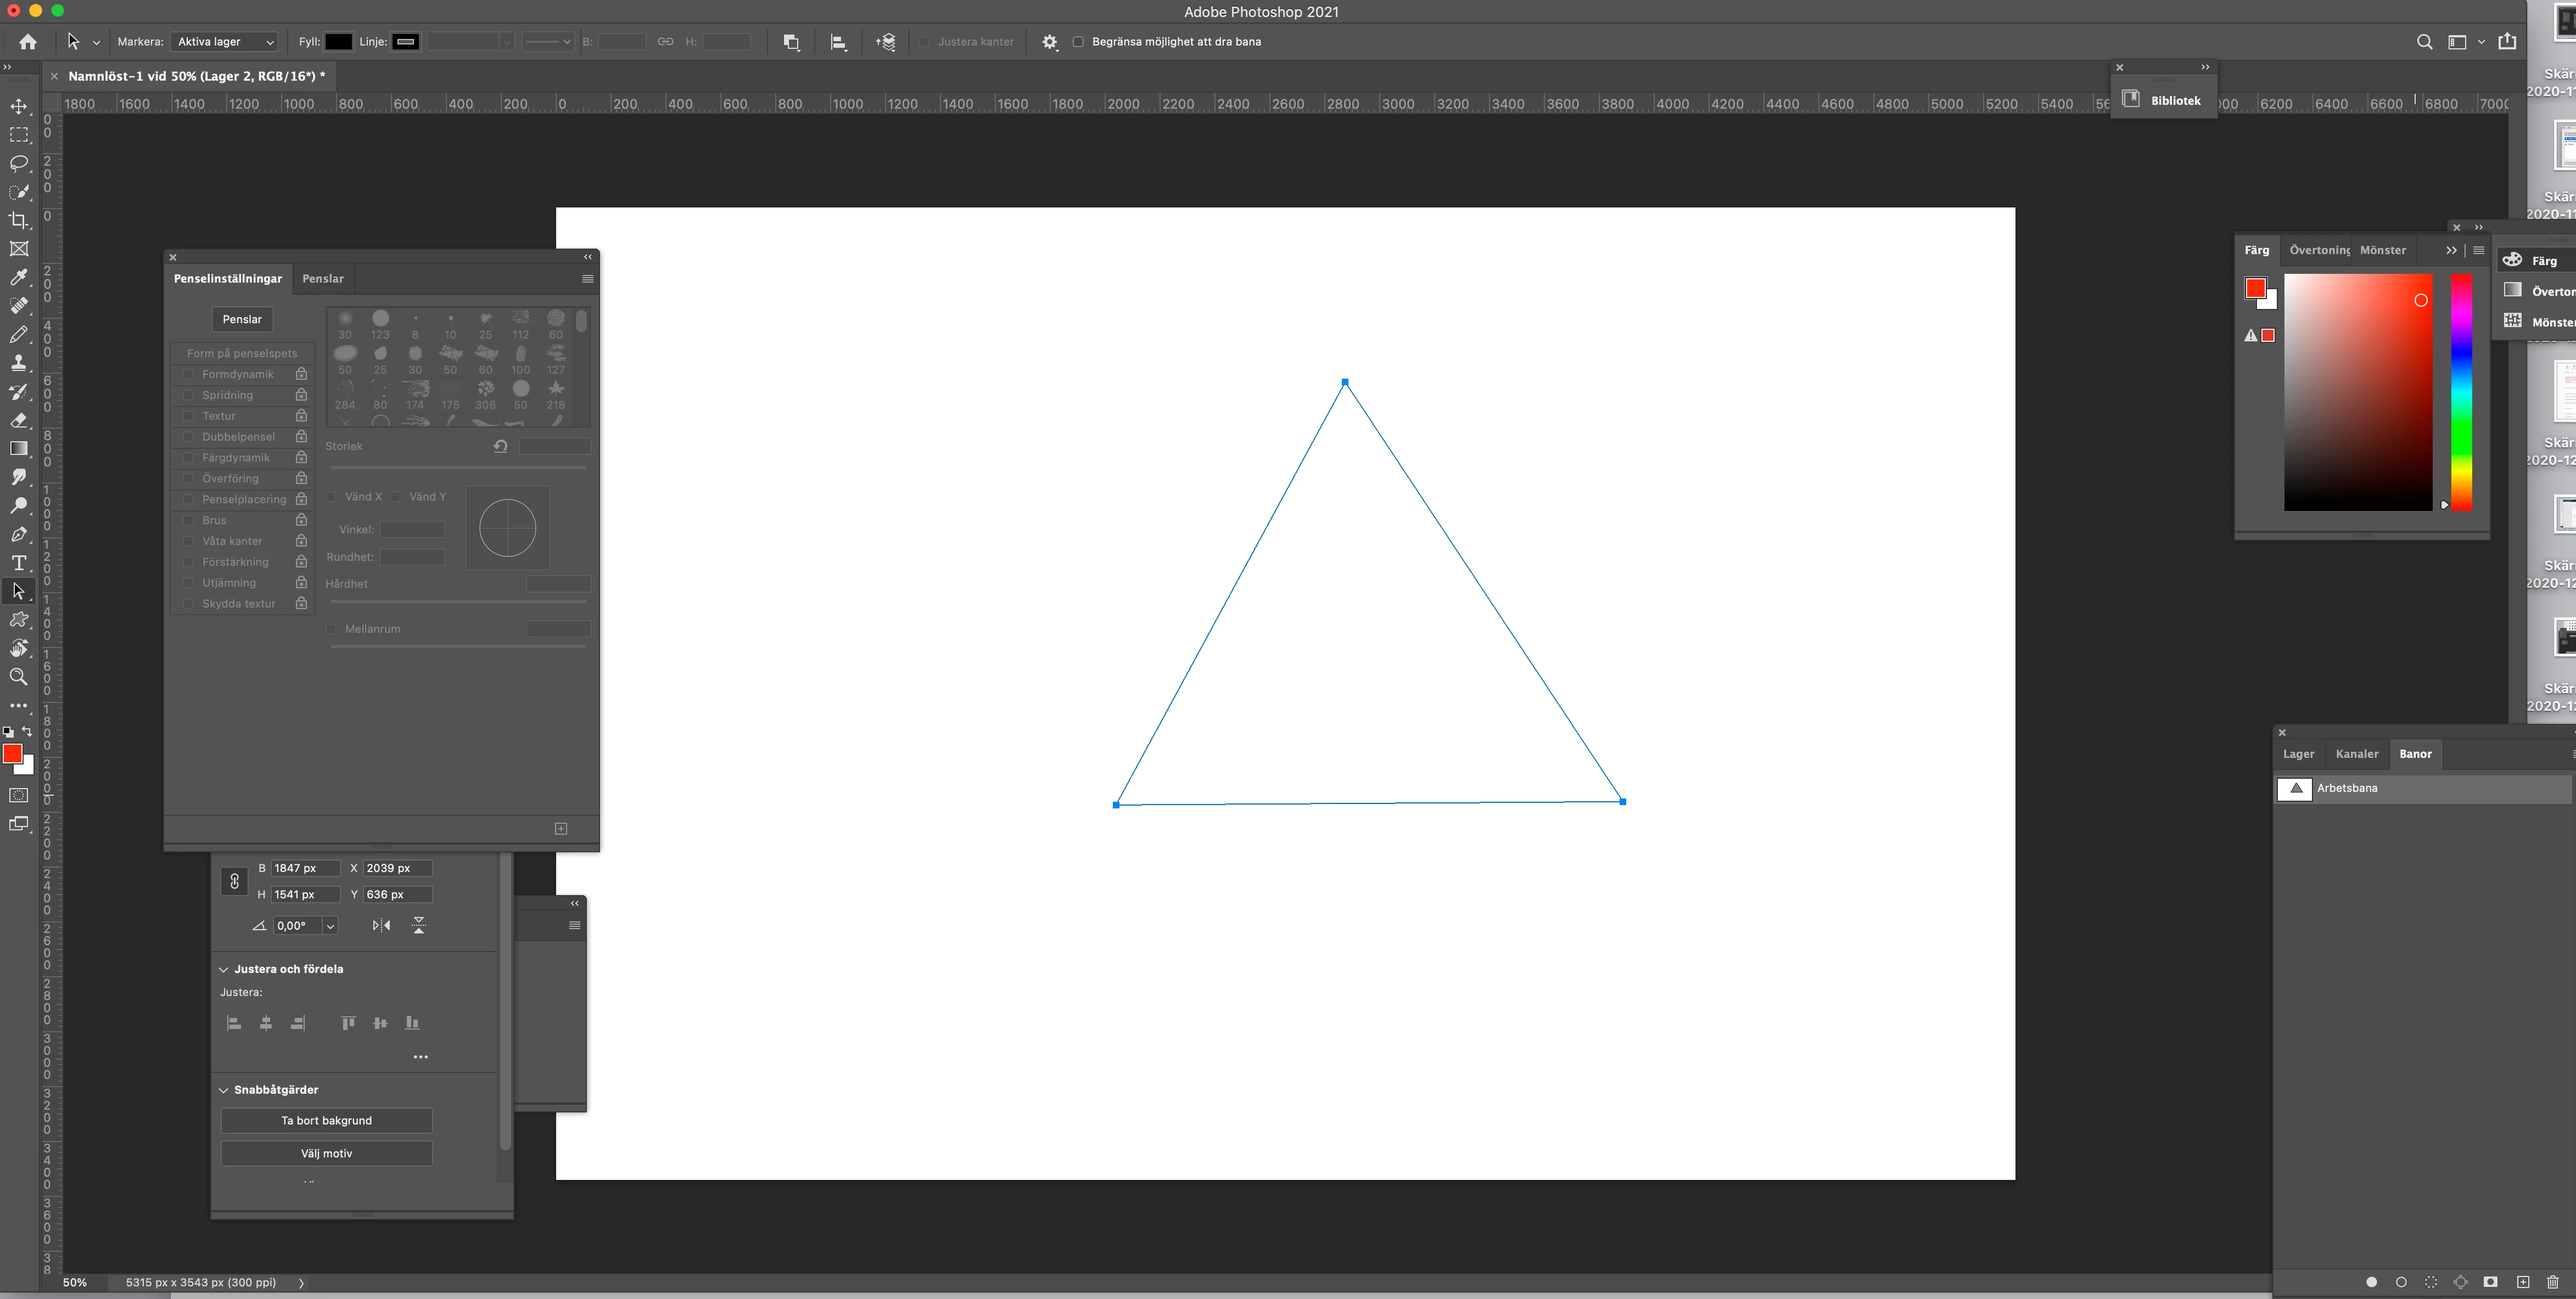Screen dimensions: 2576x1299
Task: Enable Begränsa möjlighet att dra bana checkbox
Action: [x=1078, y=42]
